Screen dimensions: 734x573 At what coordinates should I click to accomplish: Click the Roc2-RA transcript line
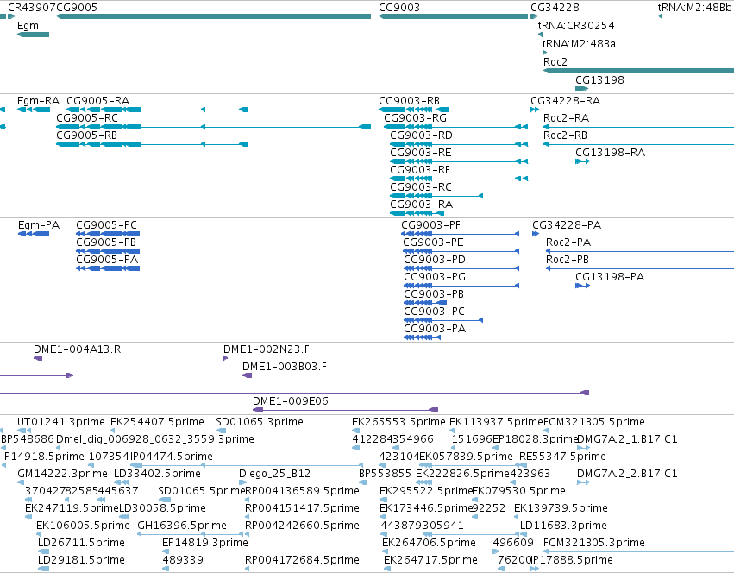[x=638, y=127]
